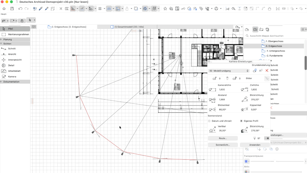Toggle the floor plane grid display button

click(109, 9)
